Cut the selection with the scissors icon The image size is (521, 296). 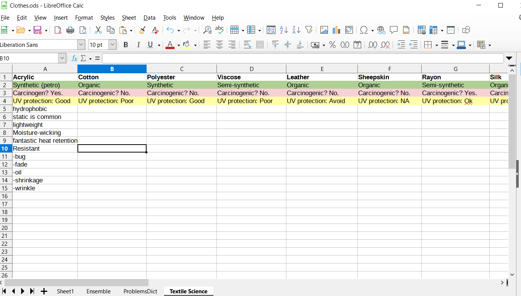coord(98,30)
